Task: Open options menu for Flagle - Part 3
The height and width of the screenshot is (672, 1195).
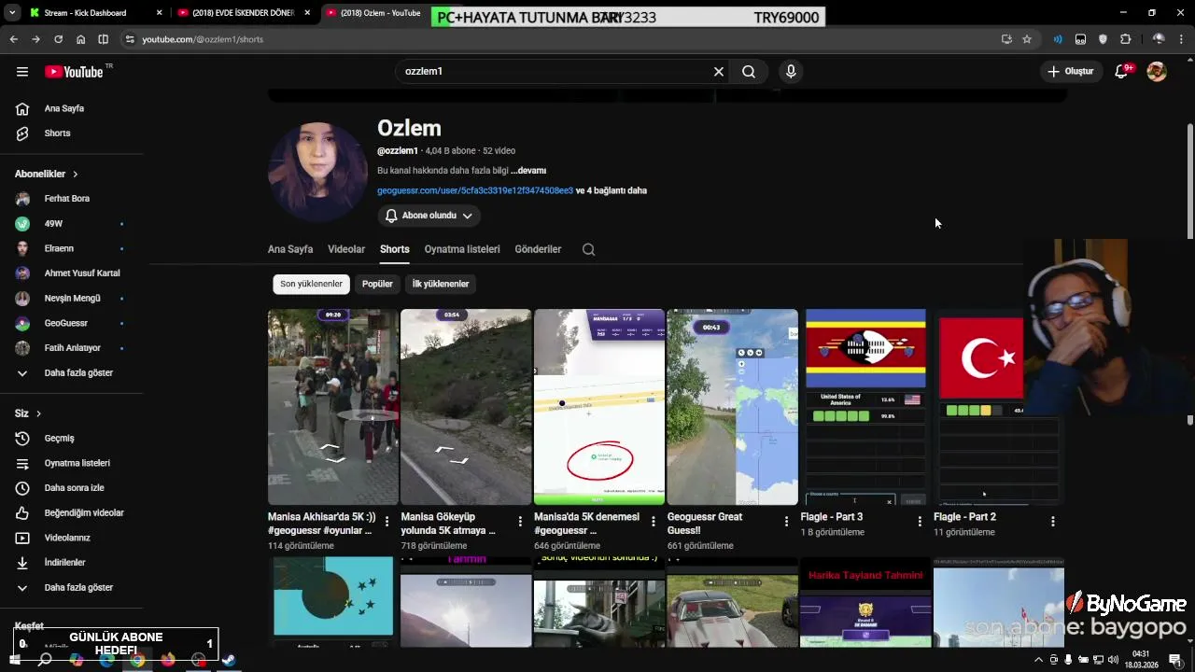Action: click(920, 522)
